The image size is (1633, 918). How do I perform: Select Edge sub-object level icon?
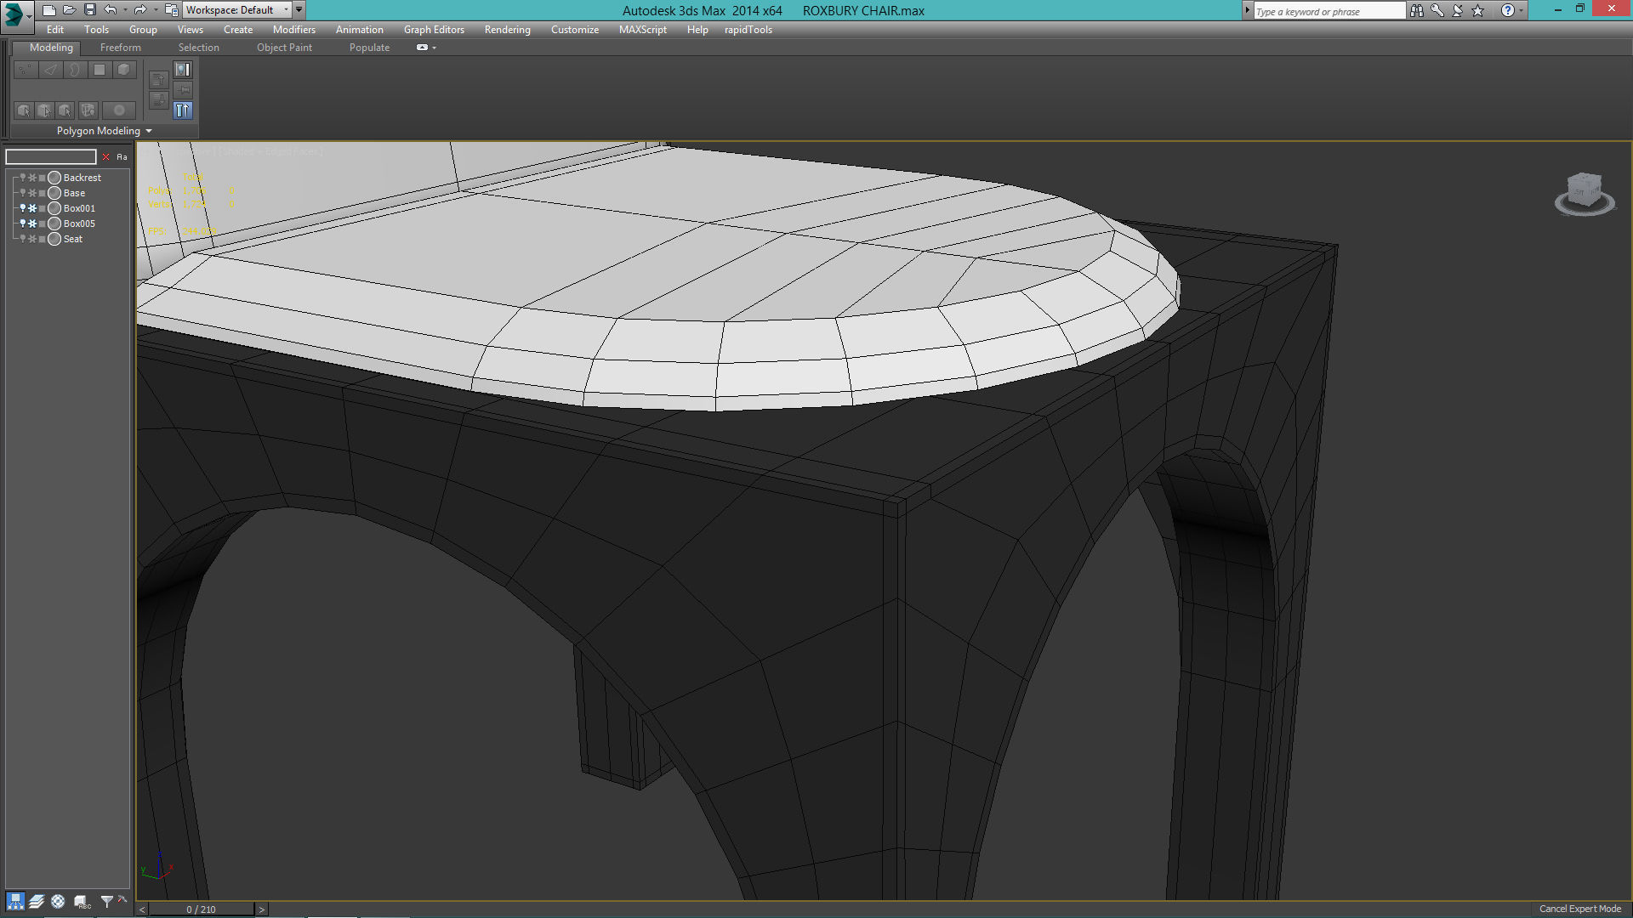point(50,70)
